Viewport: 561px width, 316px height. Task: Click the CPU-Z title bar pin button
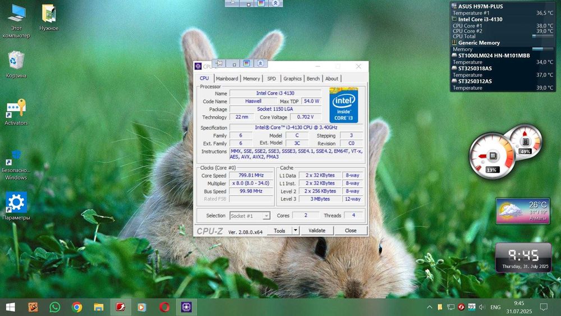219,63
